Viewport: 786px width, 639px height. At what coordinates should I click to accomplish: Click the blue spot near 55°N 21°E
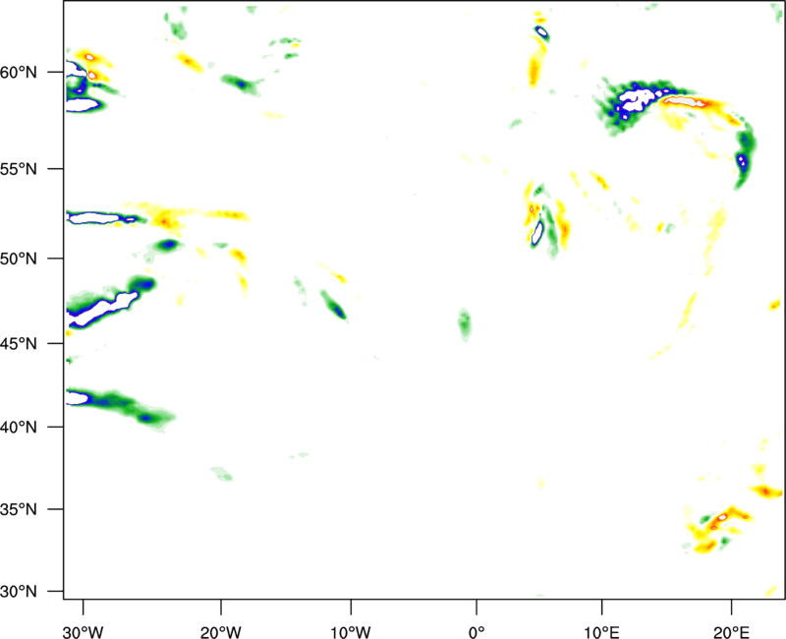pos(742,159)
